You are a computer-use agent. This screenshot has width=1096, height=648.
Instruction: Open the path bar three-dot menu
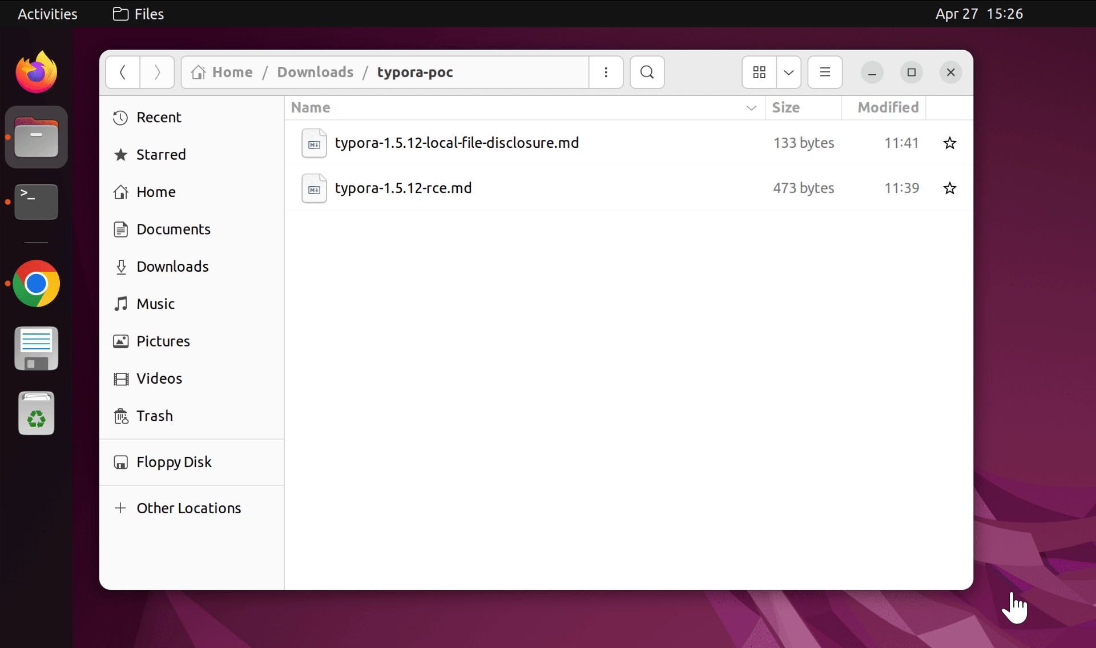pyautogui.click(x=606, y=73)
